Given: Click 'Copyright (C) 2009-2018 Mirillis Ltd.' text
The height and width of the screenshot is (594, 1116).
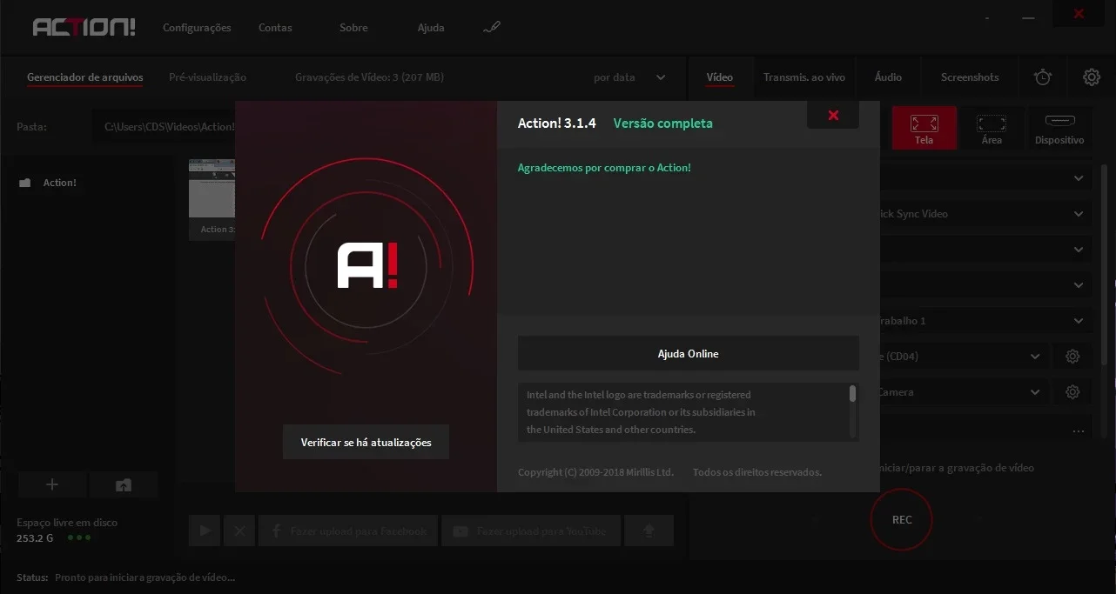Looking at the screenshot, I should click(x=595, y=472).
